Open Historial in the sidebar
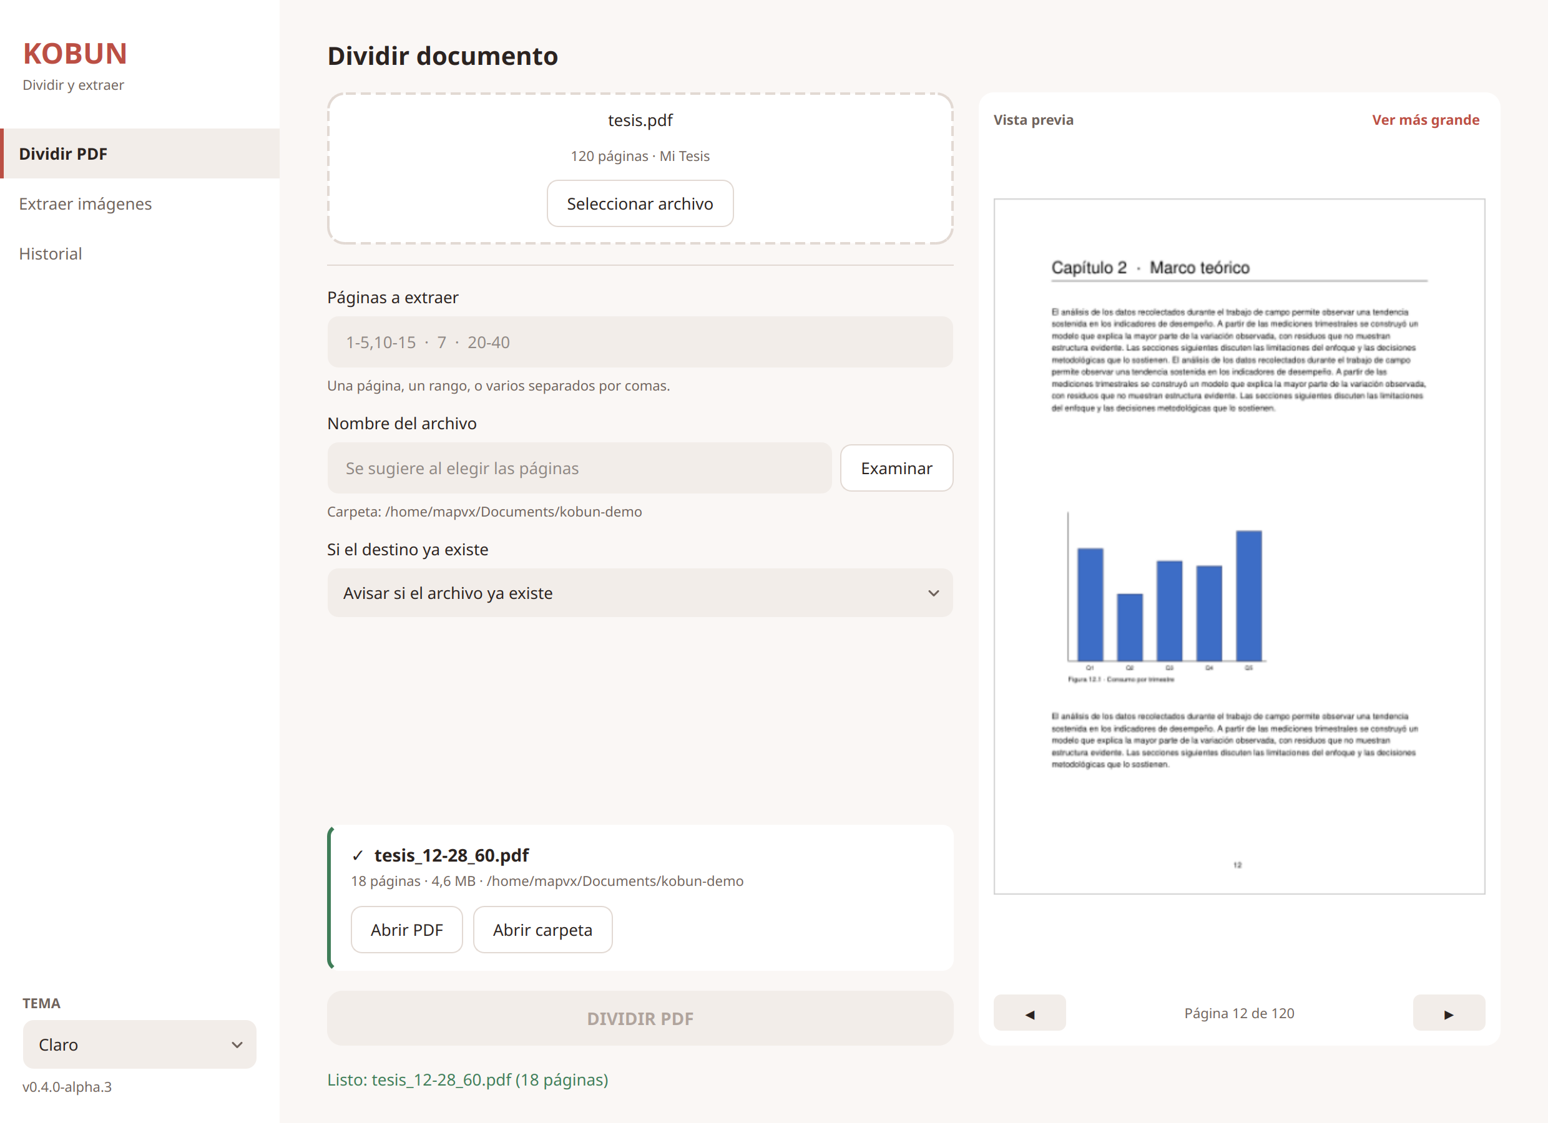This screenshot has height=1123, width=1548. pos(140,254)
